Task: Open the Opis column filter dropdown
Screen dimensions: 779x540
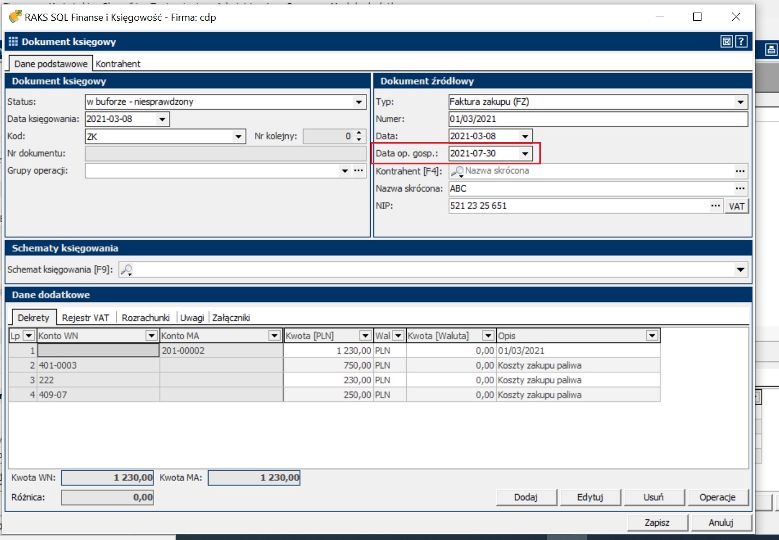Action: pyautogui.click(x=652, y=336)
